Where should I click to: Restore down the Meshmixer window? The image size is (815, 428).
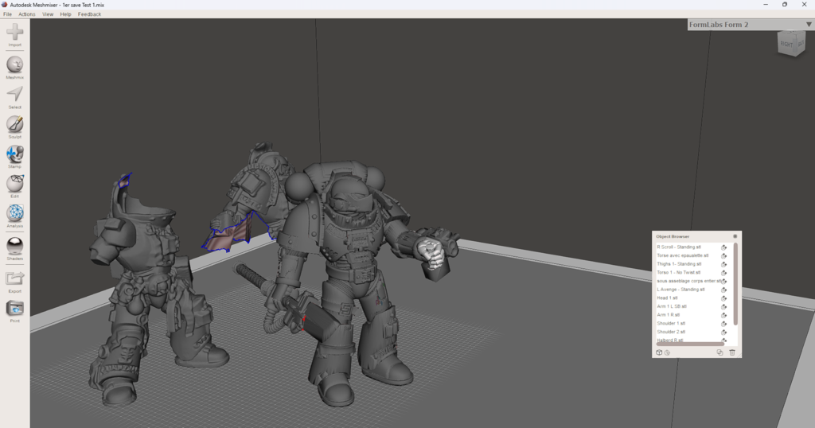pyautogui.click(x=785, y=4)
